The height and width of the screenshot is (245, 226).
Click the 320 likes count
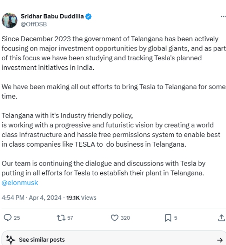click(125, 218)
